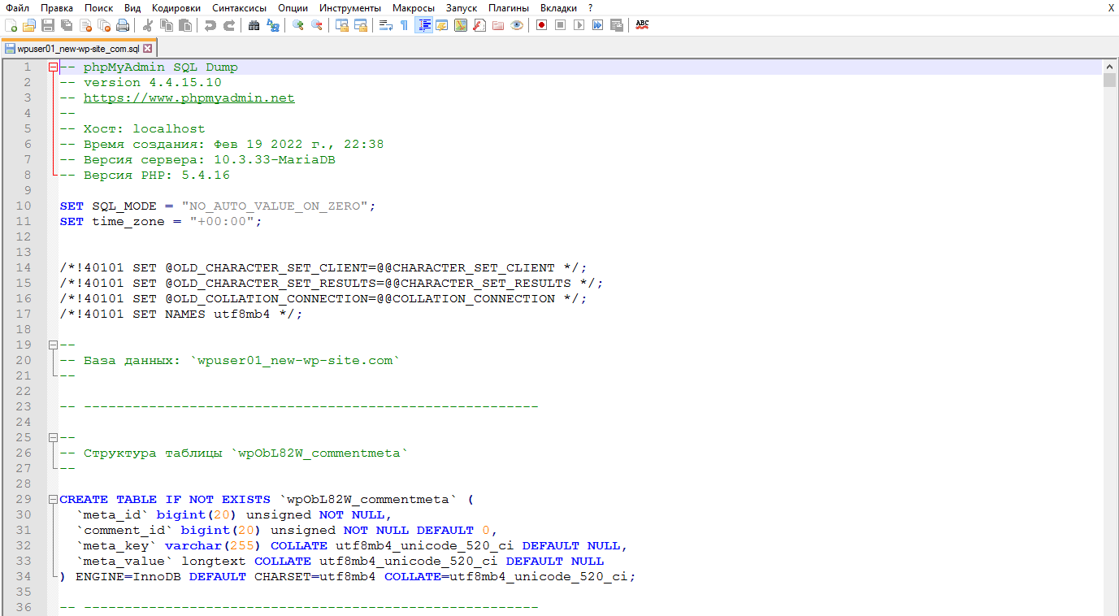Collapse the fold marker at line 19
This screenshot has height=616, width=1119.
point(53,345)
